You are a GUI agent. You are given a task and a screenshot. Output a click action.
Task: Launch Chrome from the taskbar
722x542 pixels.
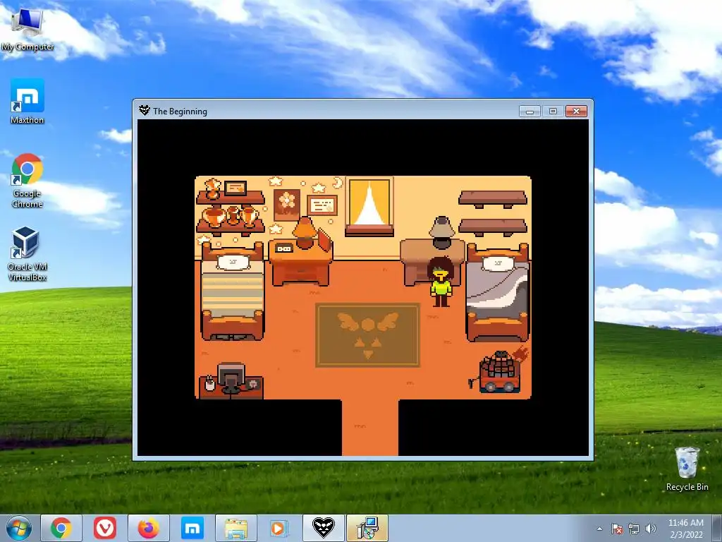point(61,528)
